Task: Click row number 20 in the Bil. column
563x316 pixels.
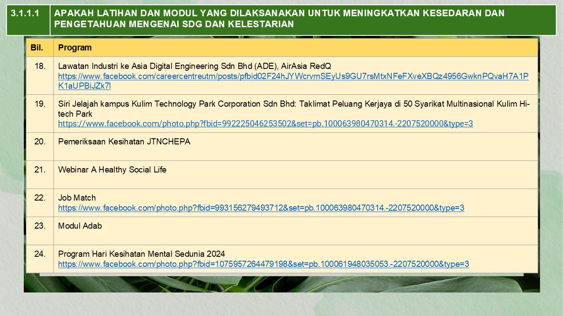Action: (x=40, y=142)
